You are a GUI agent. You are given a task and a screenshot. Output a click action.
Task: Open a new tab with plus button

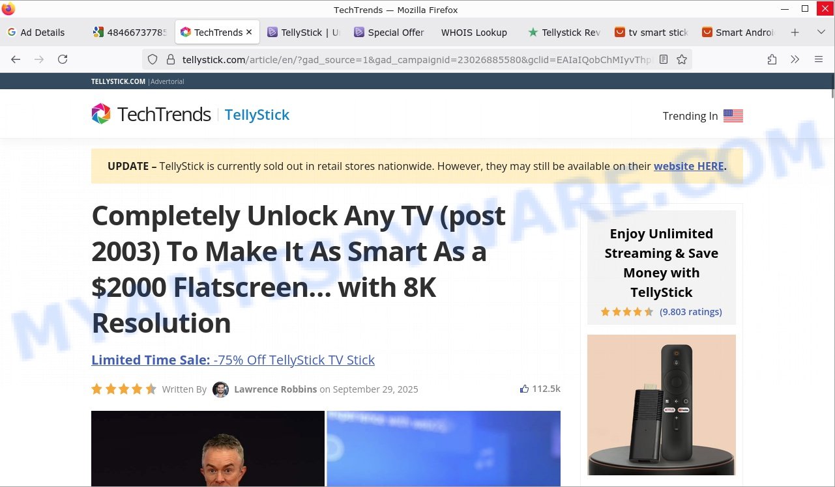coord(795,32)
